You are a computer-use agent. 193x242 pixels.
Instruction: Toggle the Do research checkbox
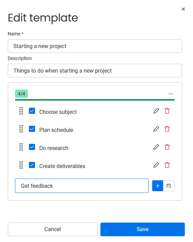pos(32,147)
